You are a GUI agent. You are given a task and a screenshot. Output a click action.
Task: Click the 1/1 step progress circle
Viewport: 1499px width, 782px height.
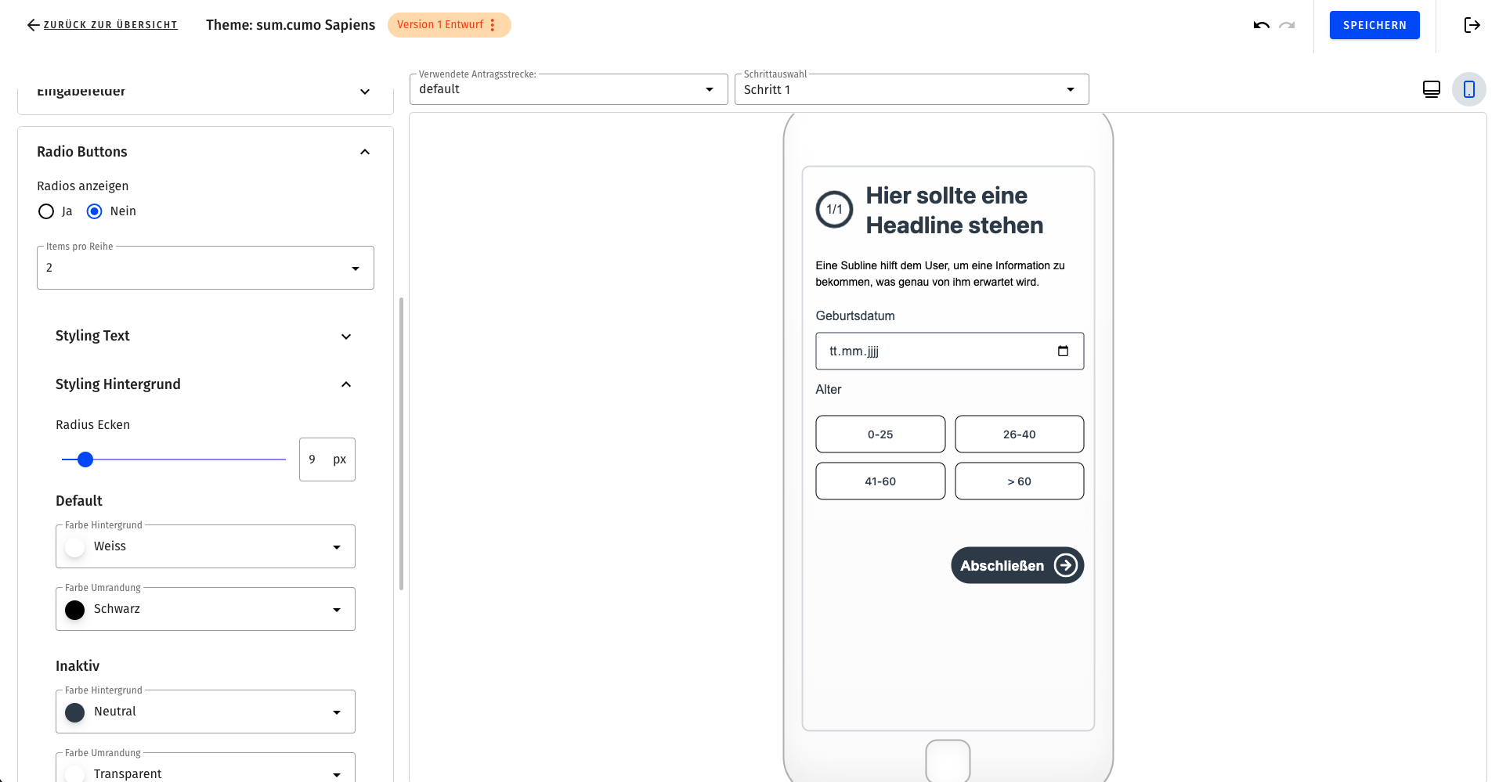(834, 210)
